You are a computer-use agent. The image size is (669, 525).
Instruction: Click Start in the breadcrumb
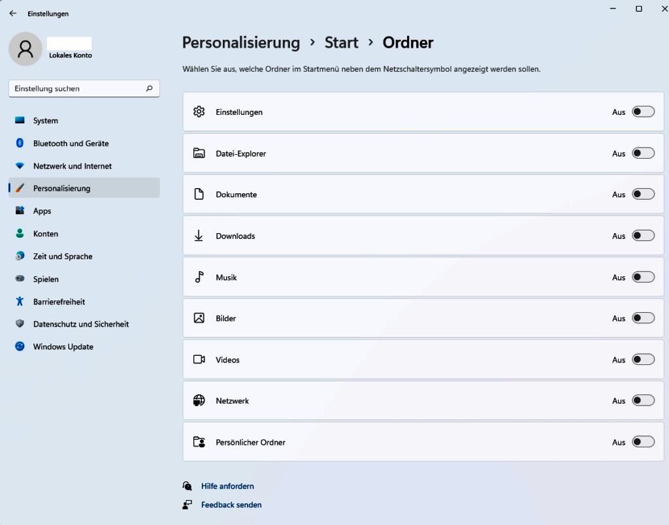(x=341, y=42)
